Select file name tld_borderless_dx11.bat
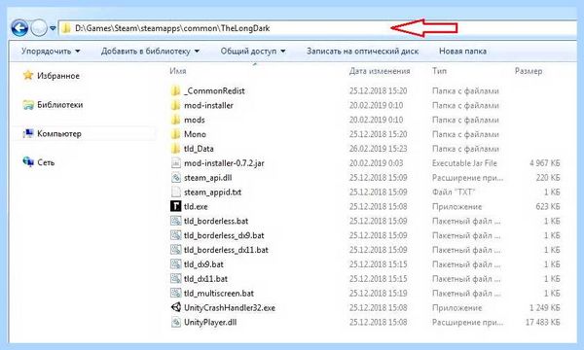The width and height of the screenshot is (584, 350). click(x=226, y=250)
